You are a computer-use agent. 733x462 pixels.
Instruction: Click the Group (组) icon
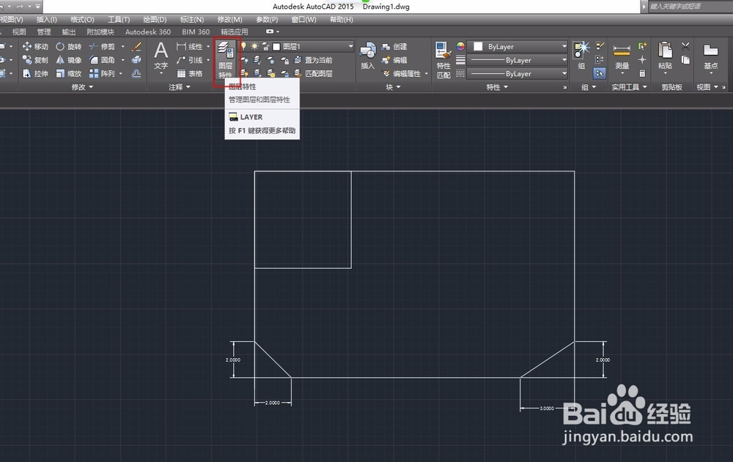click(581, 55)
